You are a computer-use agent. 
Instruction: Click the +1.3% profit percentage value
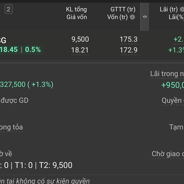(176, 50)
